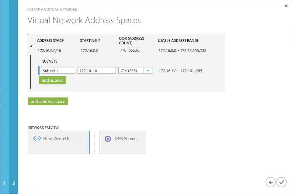Click the HomeAzureDr virtual network icon
This screenshot has height=194, width=292.
click(x=37, y=138)
